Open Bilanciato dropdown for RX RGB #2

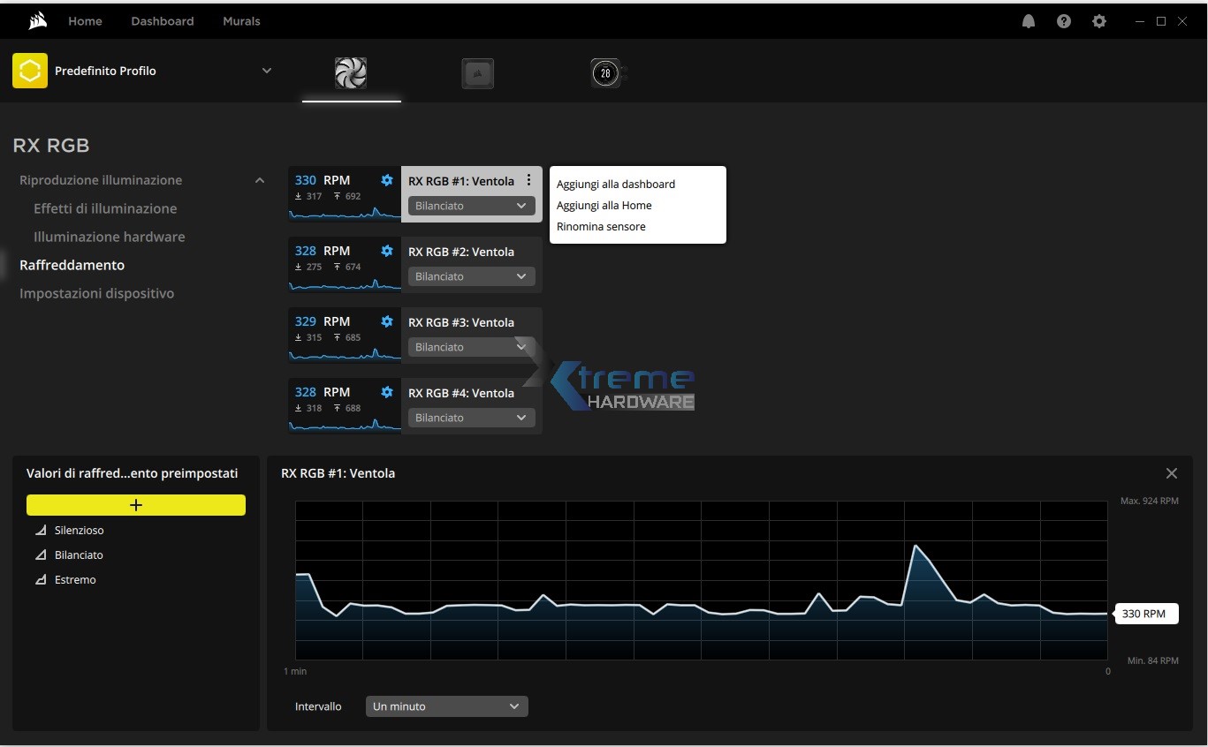click(x=471, y=276)
